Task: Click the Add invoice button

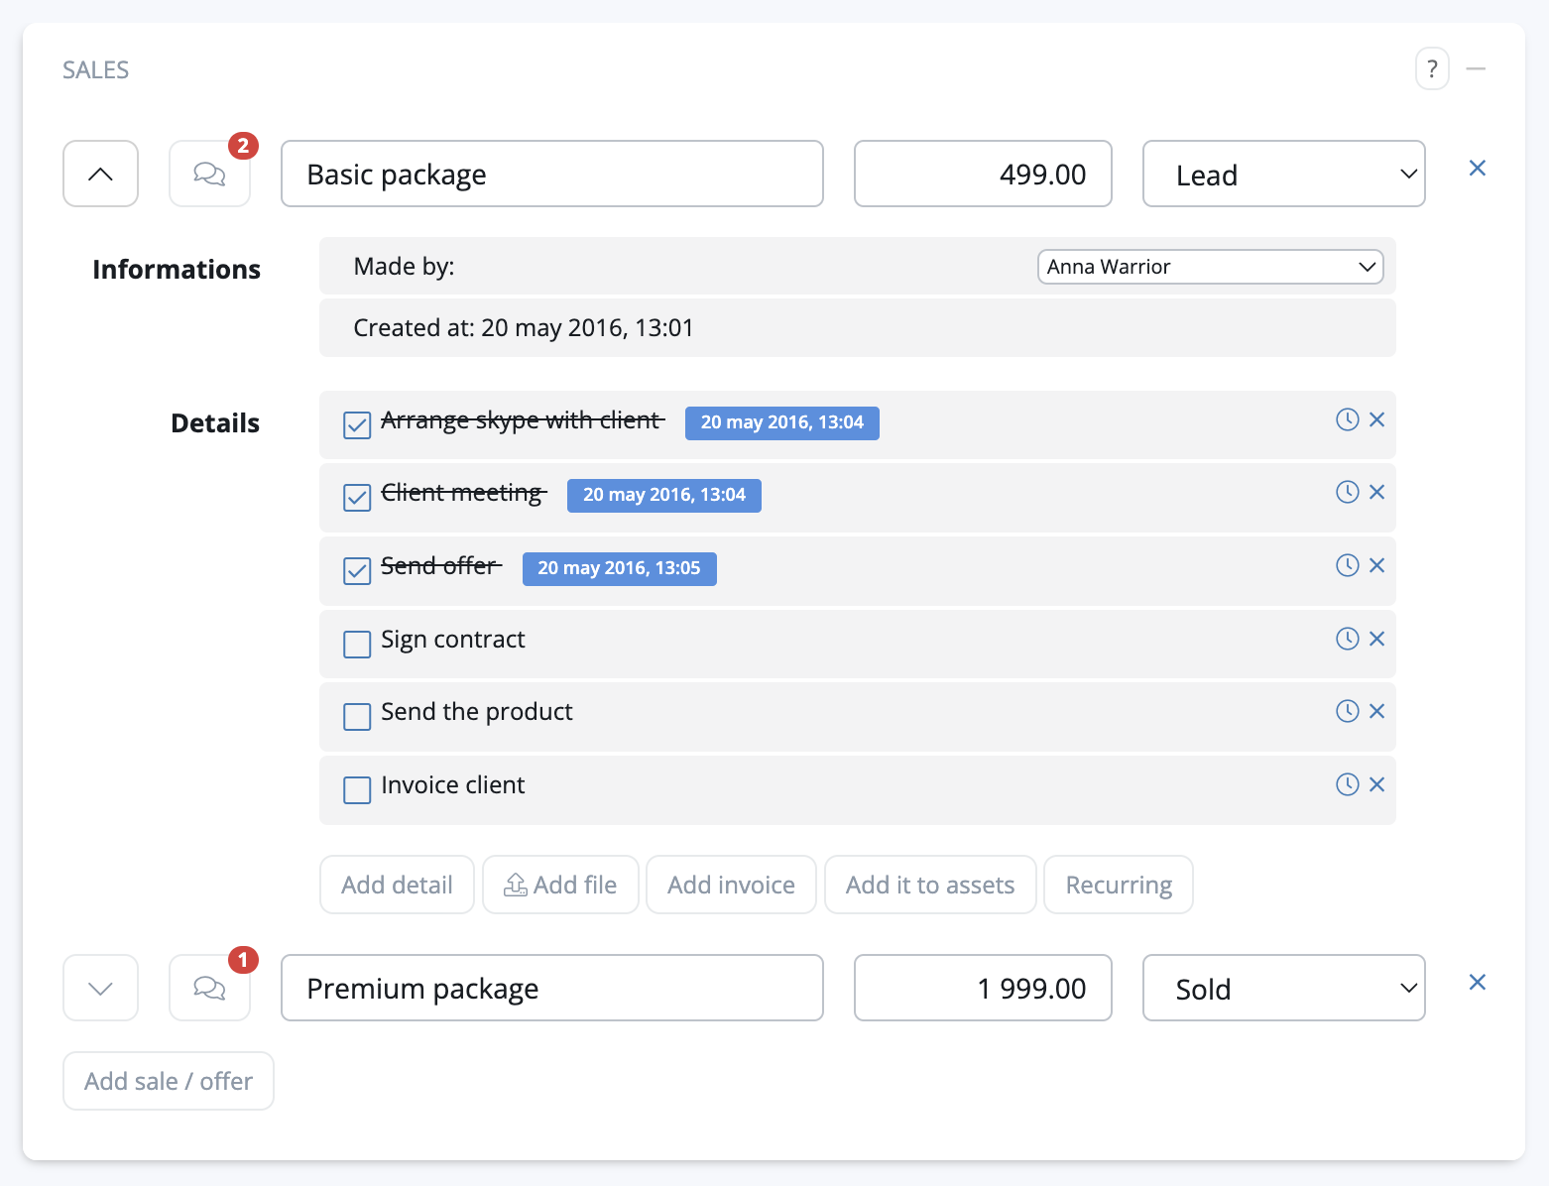Action: pos(731,885)
